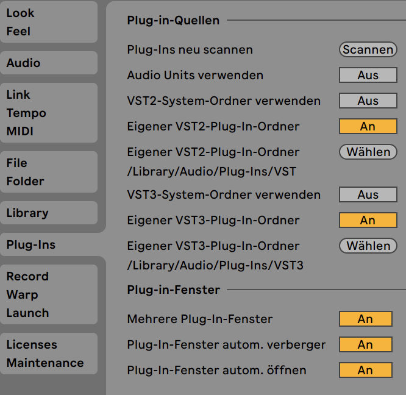Disable Eigener VST3-Plug-In-Ordner toggle

(x=368, y=221)
